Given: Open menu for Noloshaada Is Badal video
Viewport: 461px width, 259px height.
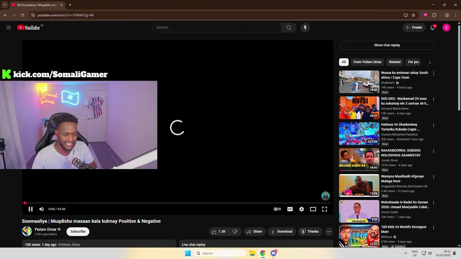Looking at the screenshot, I should 434,203.
